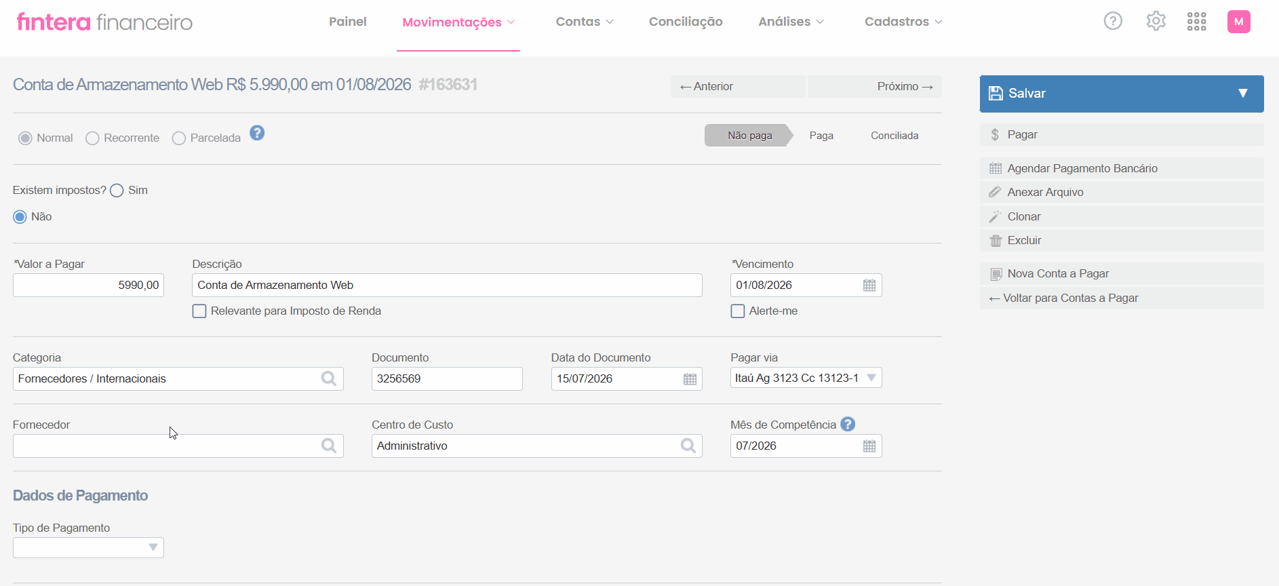Expand the Movimentações menu
The width and height of the screenshot is (1279, 586).
coord(458,22)
